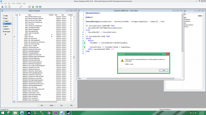Open the Windows Start button
This screenshot has width=206, height=115.
[x=3, y=113]
